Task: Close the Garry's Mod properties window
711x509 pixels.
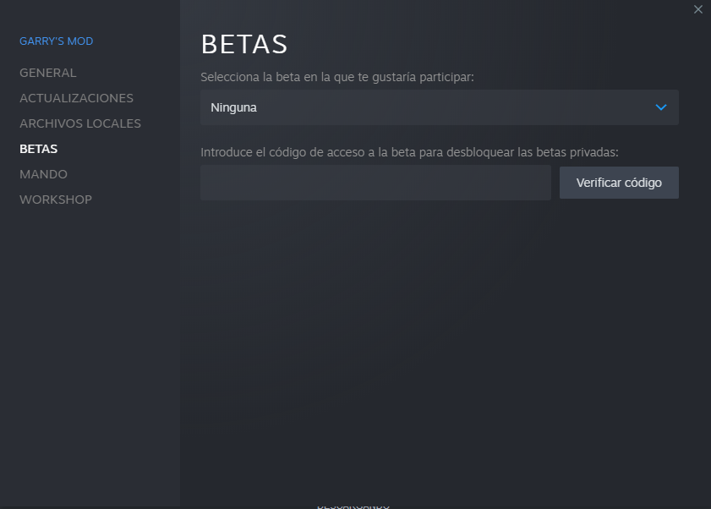Action: pos(697,9)
